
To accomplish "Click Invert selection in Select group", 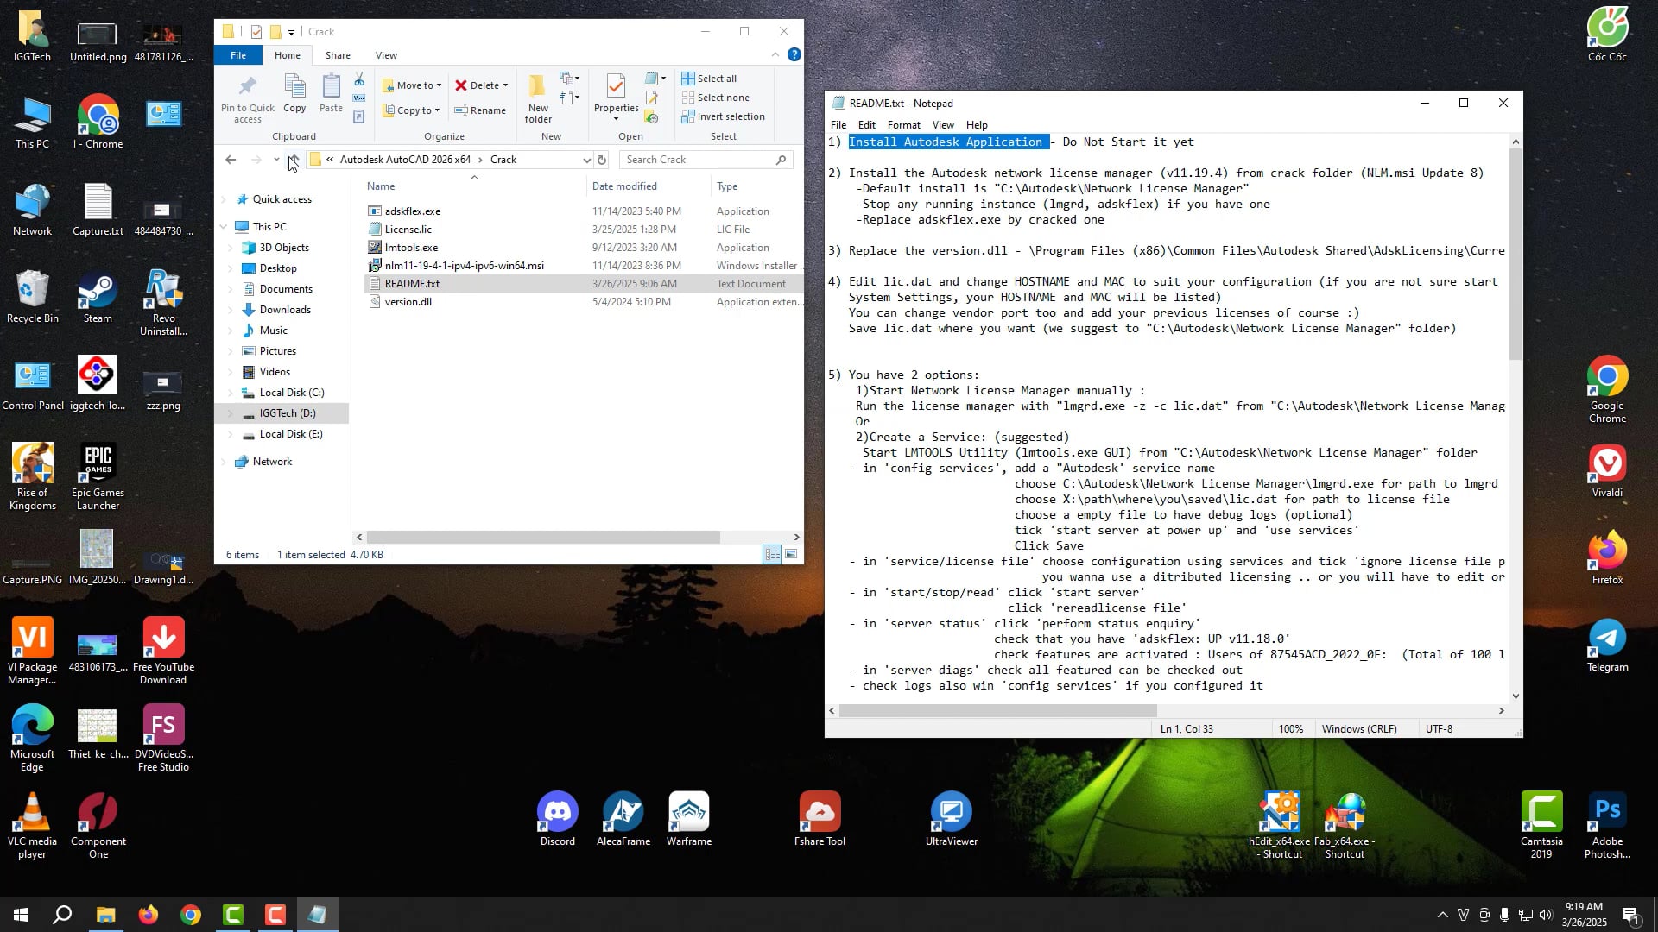I will 723,116.
